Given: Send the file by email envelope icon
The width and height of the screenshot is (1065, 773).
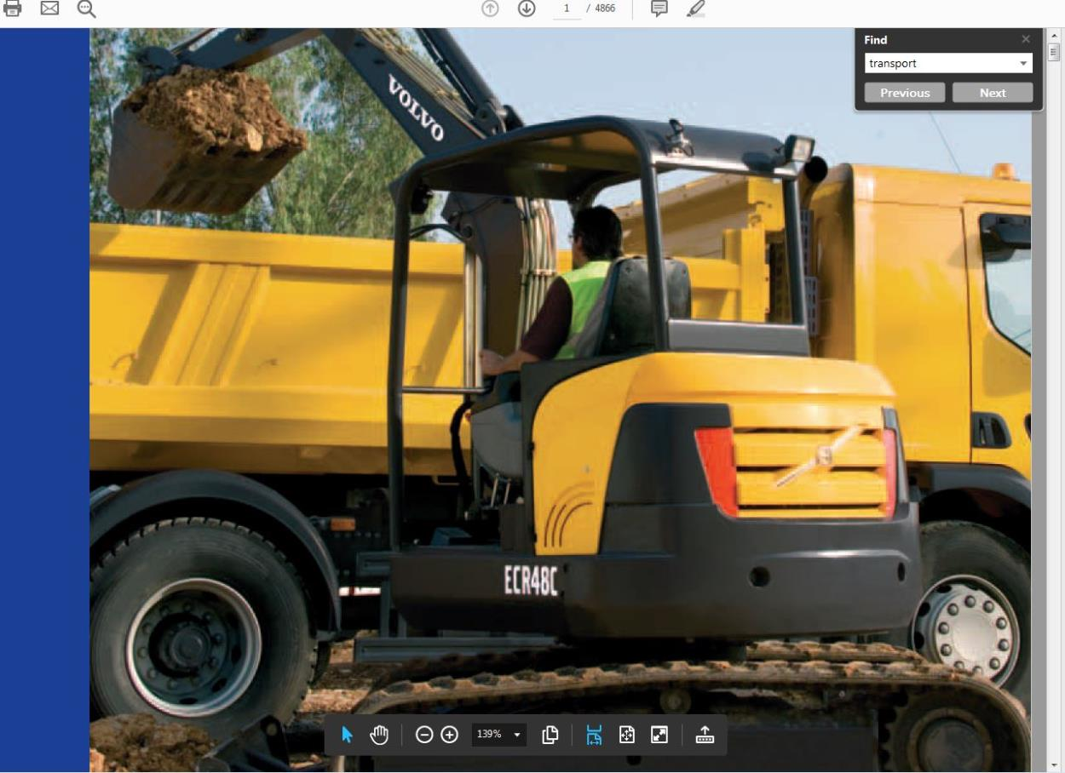Looking at the screenshot, I should point(49,9).
